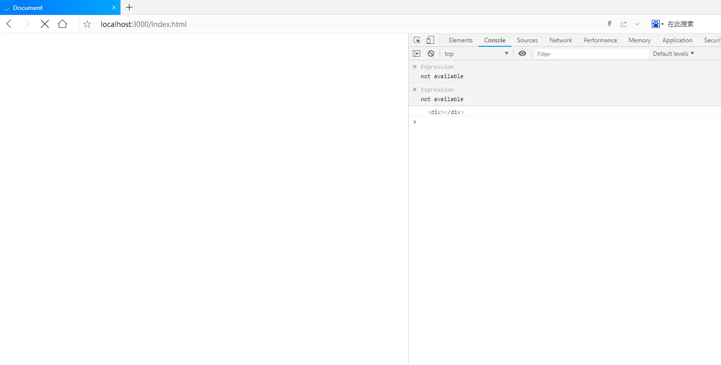Viewport: 721px width, 365px height.
Task: Switch to the Elements tab
Action: 461,40
